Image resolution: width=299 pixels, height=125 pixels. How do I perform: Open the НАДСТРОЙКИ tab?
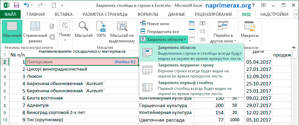pos(274,14)
